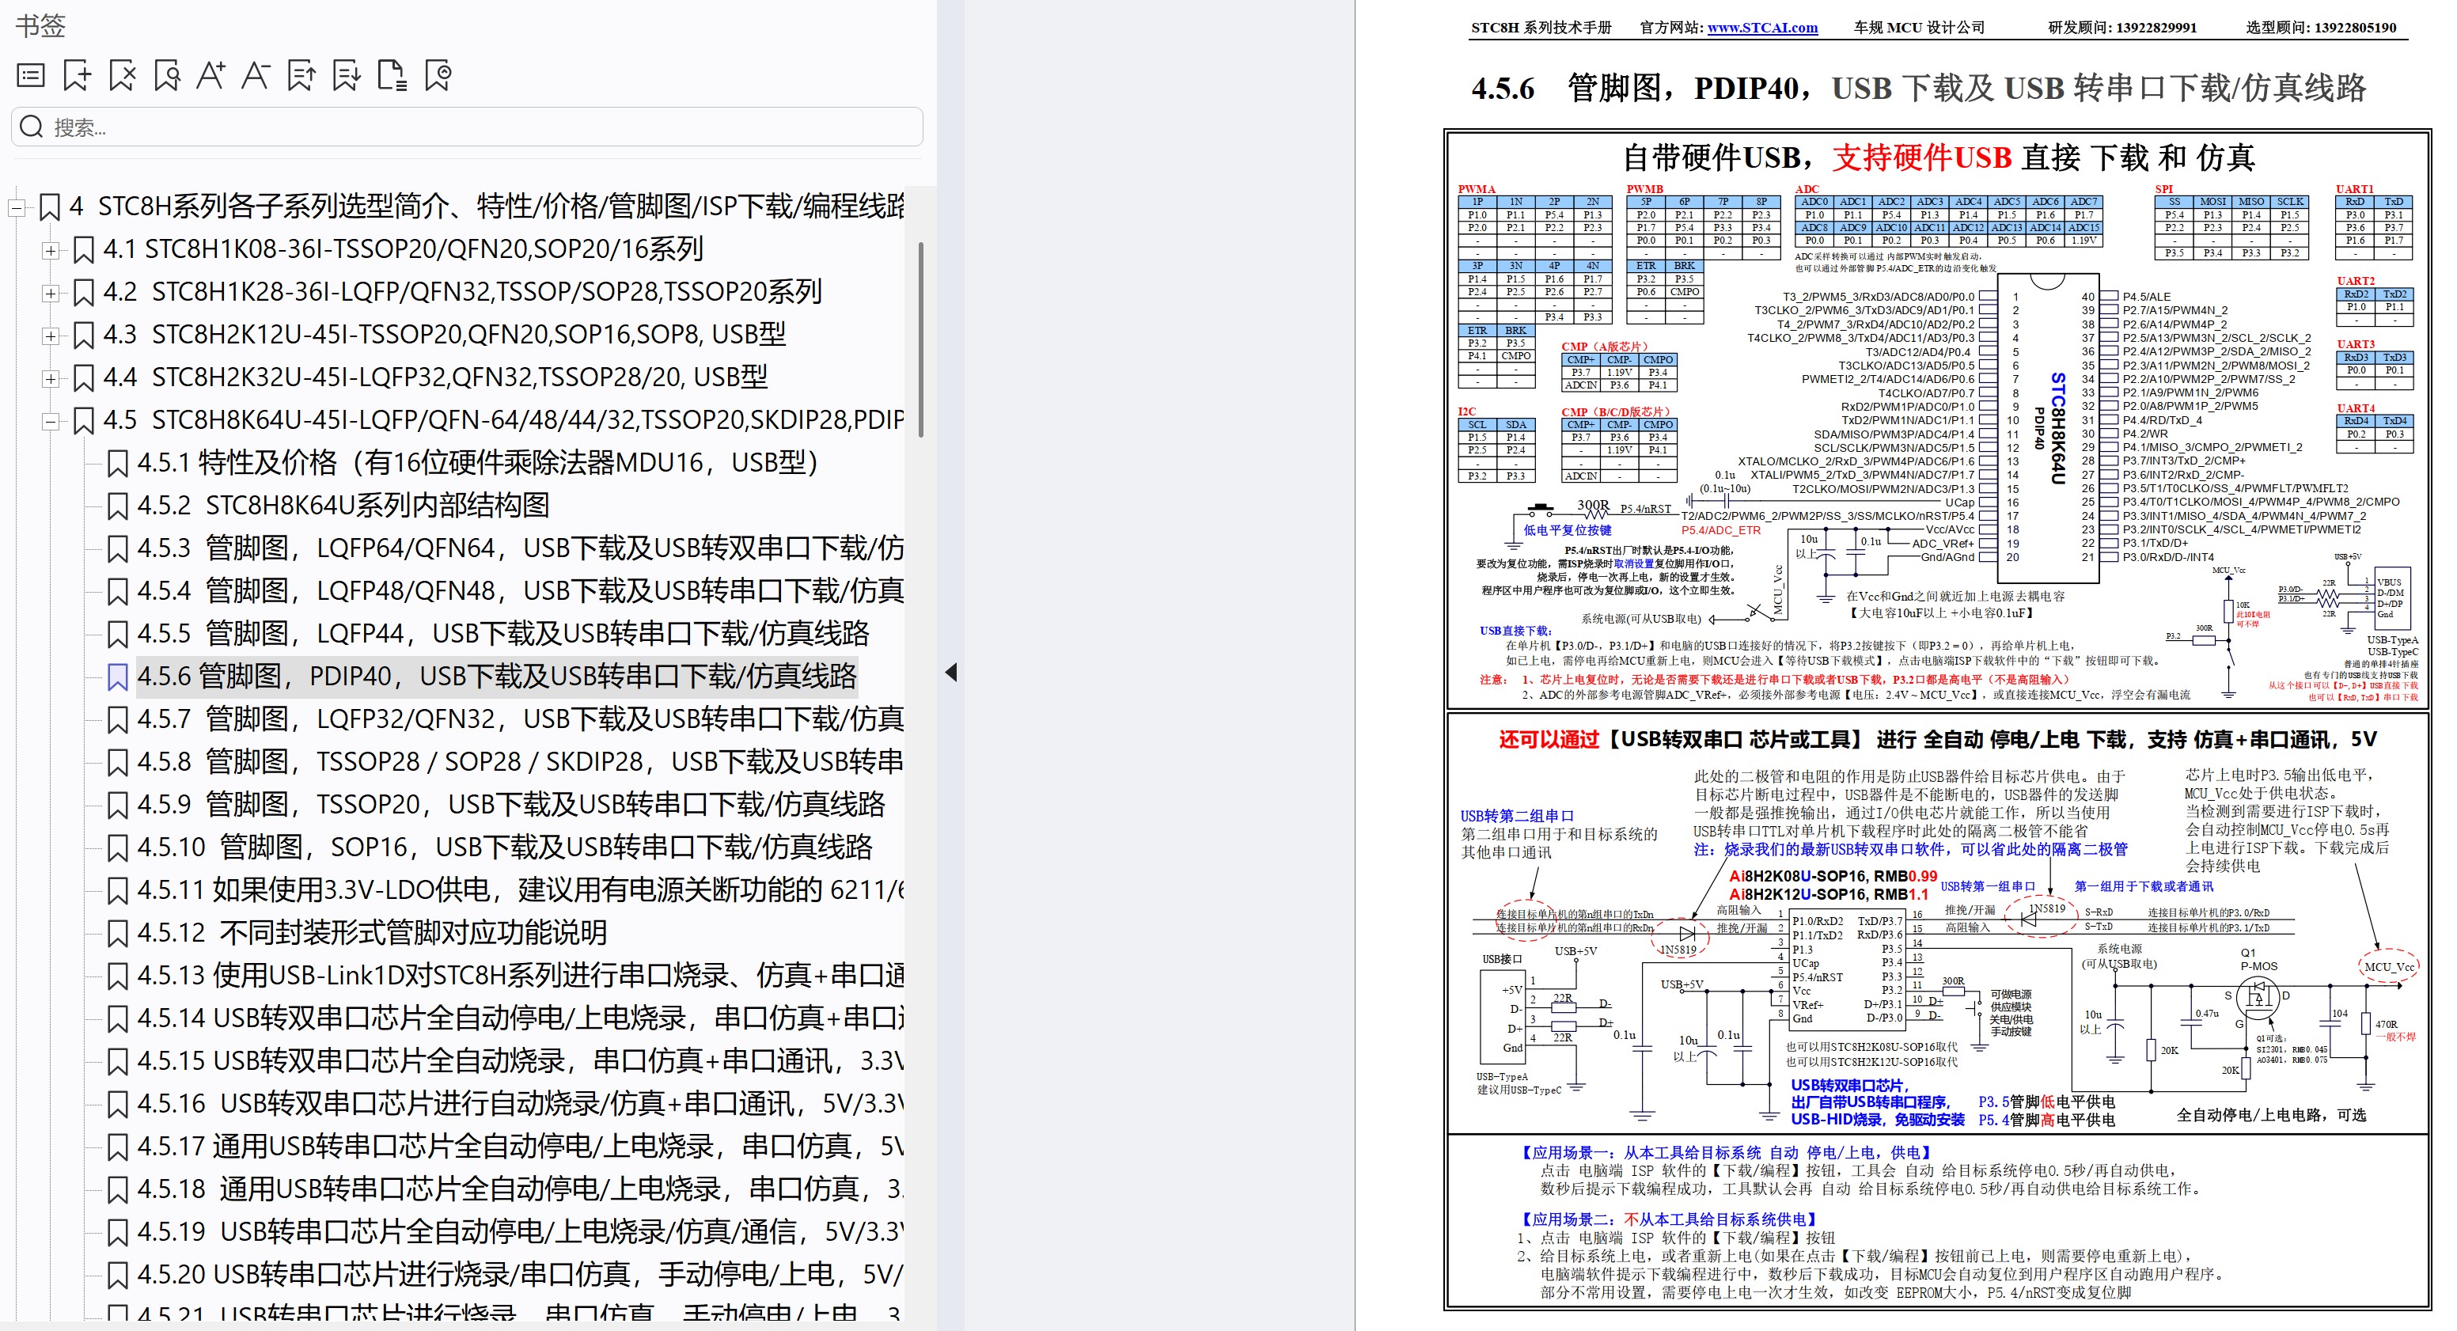Click 【应用场景二】 heading text

point(1670,1219)
